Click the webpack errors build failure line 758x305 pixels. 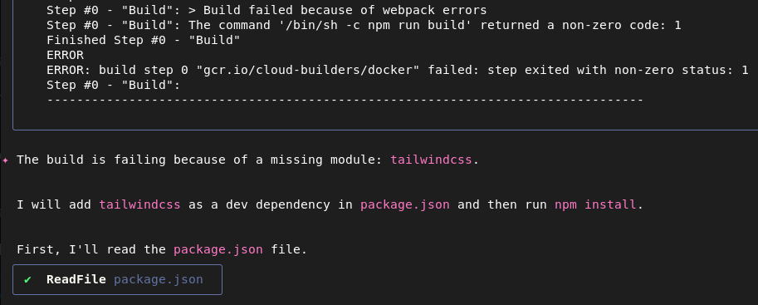[267, 10]
